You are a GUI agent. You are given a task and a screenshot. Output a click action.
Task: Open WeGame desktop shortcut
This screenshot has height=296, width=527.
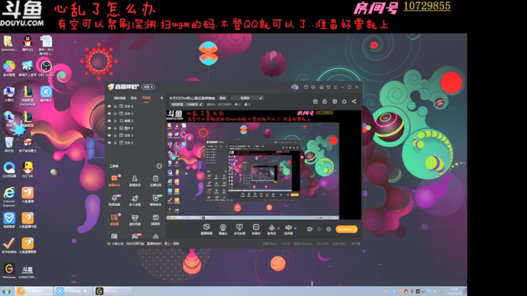pos(9,271)
